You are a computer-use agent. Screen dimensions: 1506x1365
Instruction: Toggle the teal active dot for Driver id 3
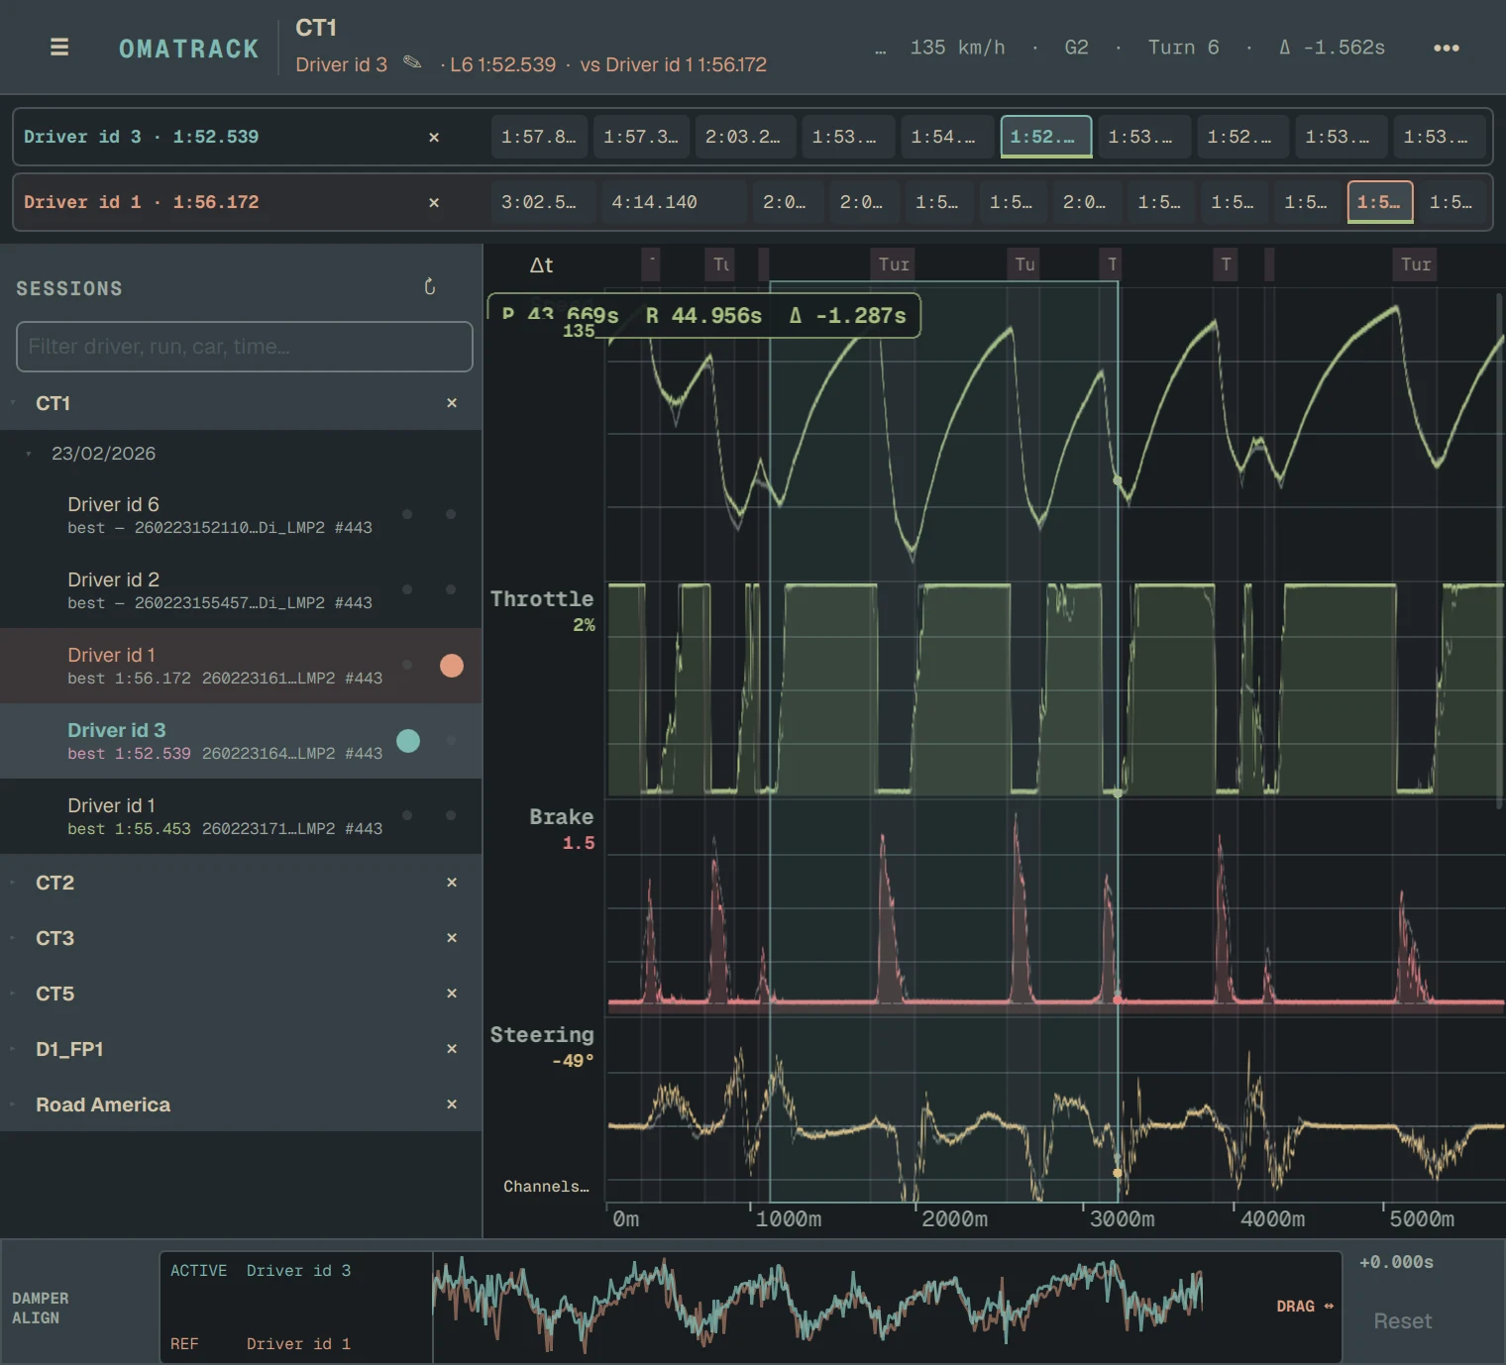pyautogui.click(x=408, y=741)
